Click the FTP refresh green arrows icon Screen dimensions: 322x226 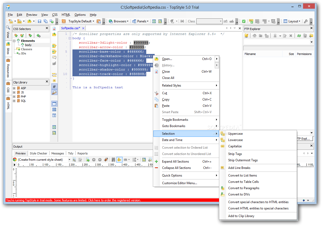pyautogui.click(x=299, y=36)
